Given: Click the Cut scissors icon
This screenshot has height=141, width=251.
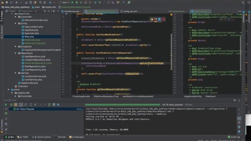Looking at the screenshot, I should click(x=26, y=2).
